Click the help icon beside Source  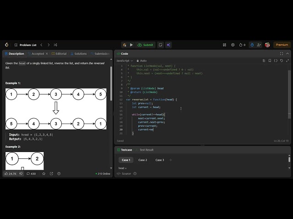click(x=135, y=173)
